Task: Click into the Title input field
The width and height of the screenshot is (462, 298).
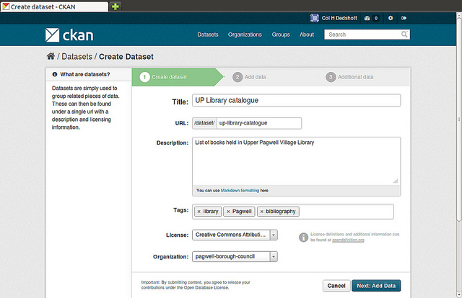Action: [297, 101]
